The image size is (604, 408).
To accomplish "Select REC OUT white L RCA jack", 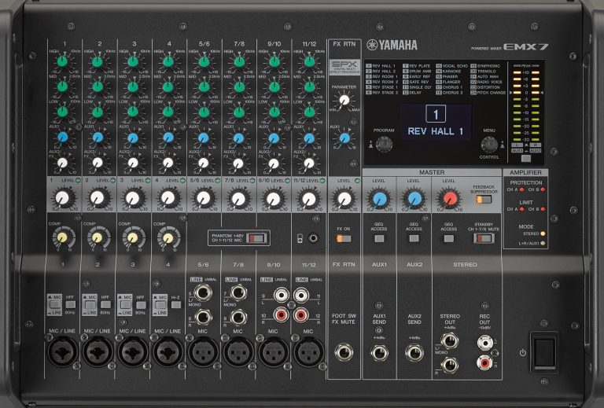I will (x=484, y=342).
